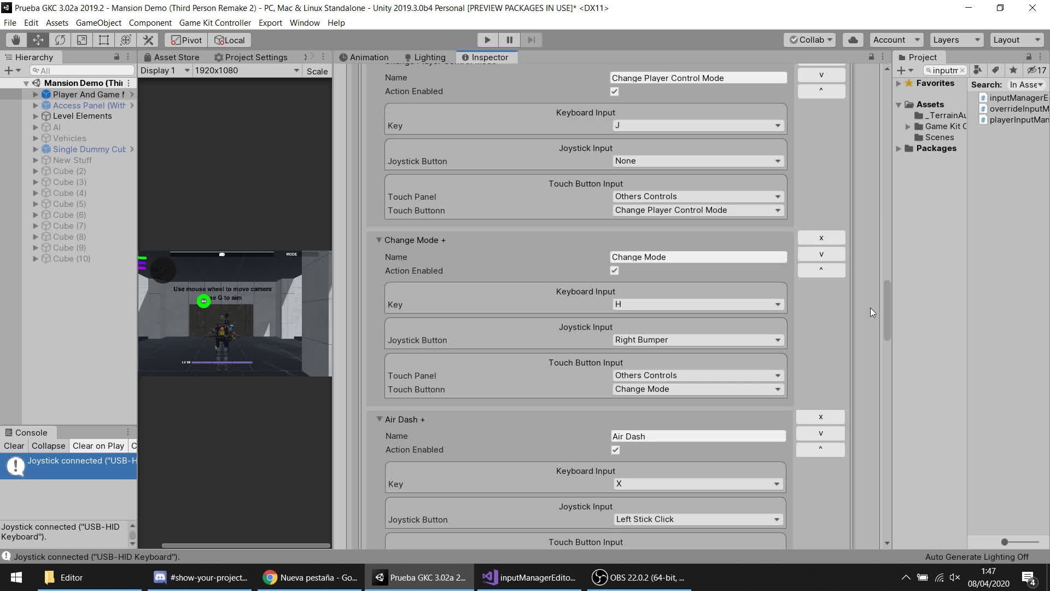Click the project icon size slider

click(1005, 542)
